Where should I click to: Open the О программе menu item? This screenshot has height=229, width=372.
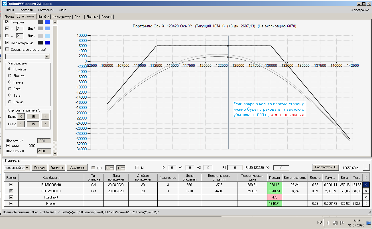(x=360, y=10)
